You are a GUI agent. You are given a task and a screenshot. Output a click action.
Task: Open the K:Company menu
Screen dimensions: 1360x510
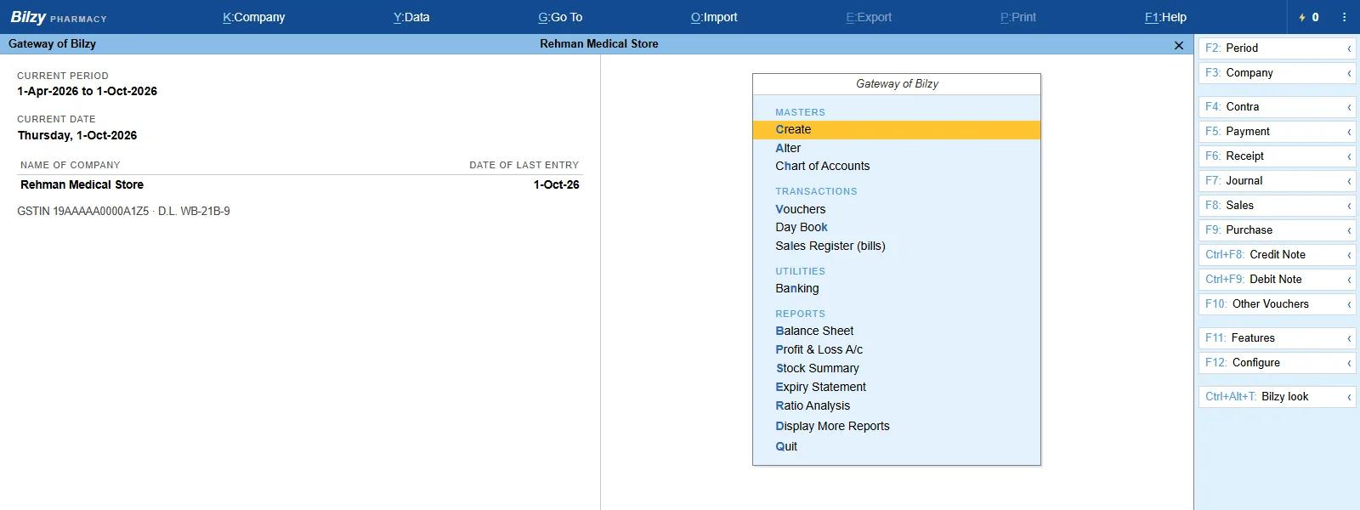253,17
